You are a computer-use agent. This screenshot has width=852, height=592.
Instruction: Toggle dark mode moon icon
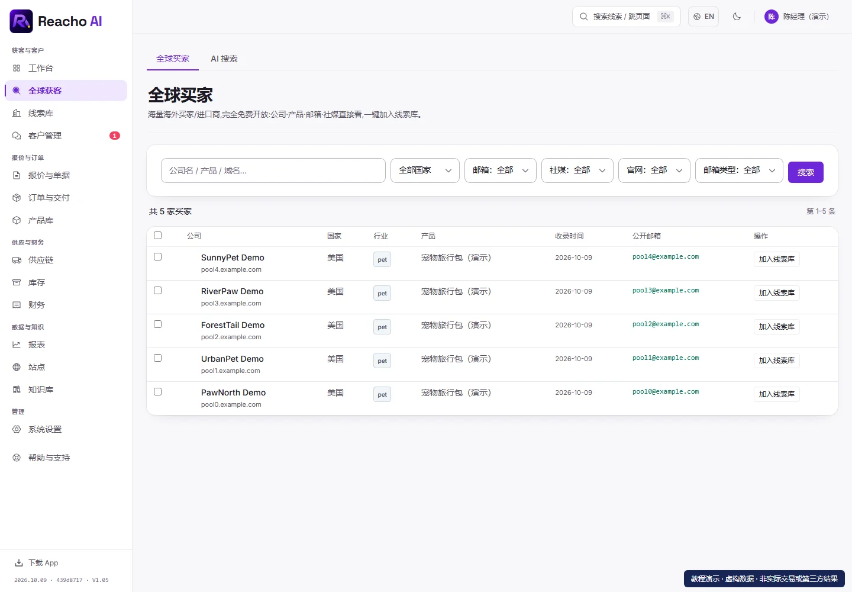(737, 17)
